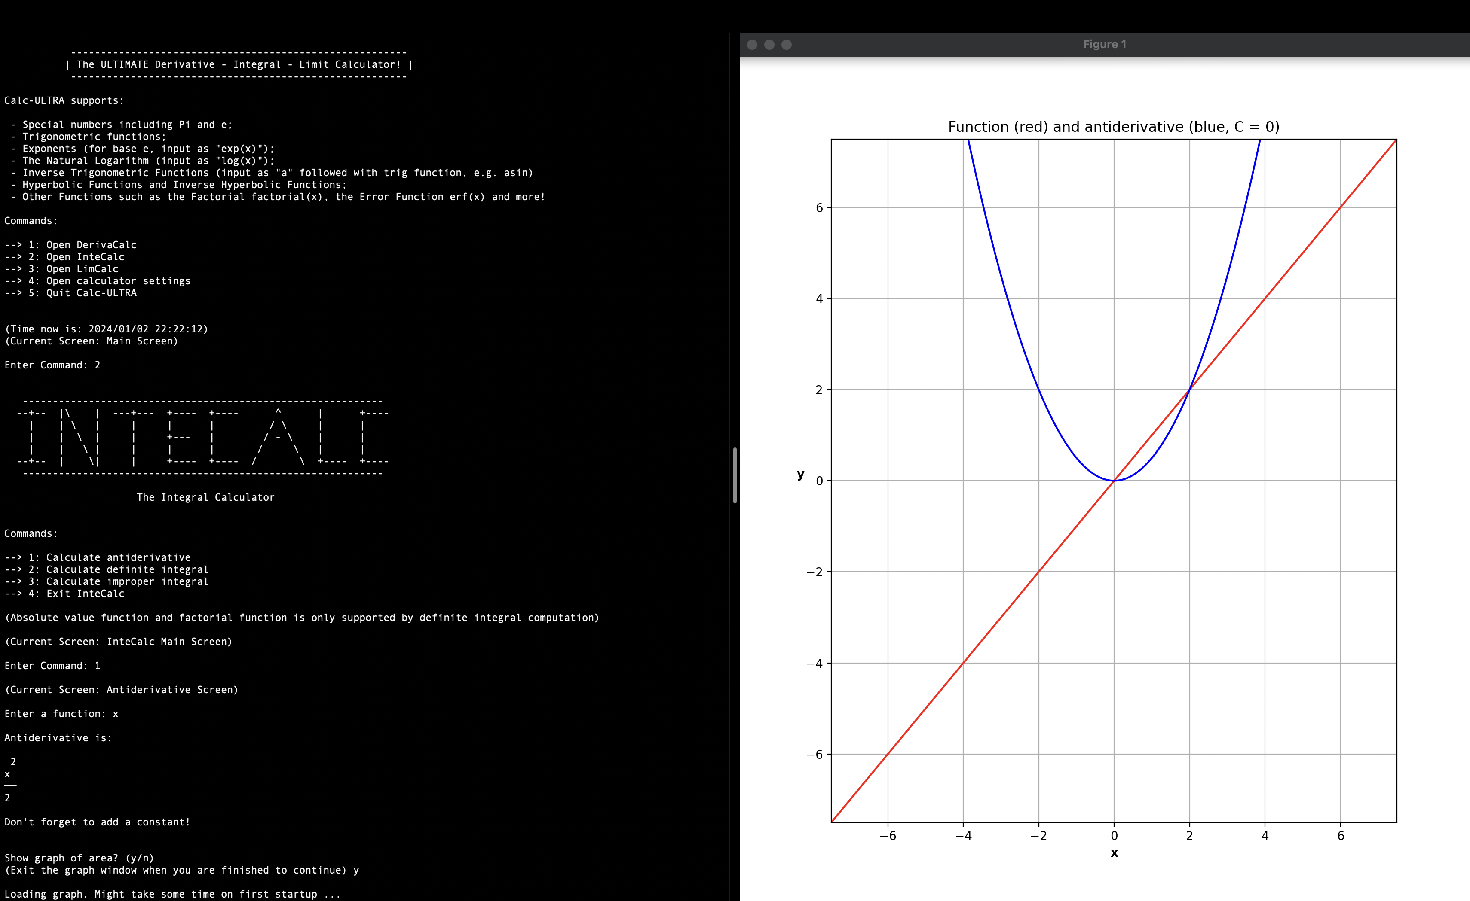
Task: Click the 'Calc-ULTRA supports:' line
Action: coord(64,100)
